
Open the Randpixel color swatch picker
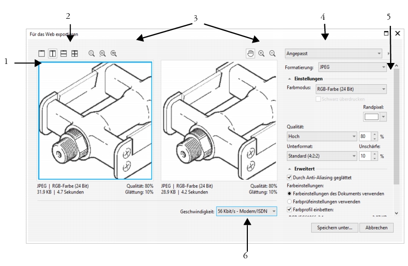[x=375, y=117]
